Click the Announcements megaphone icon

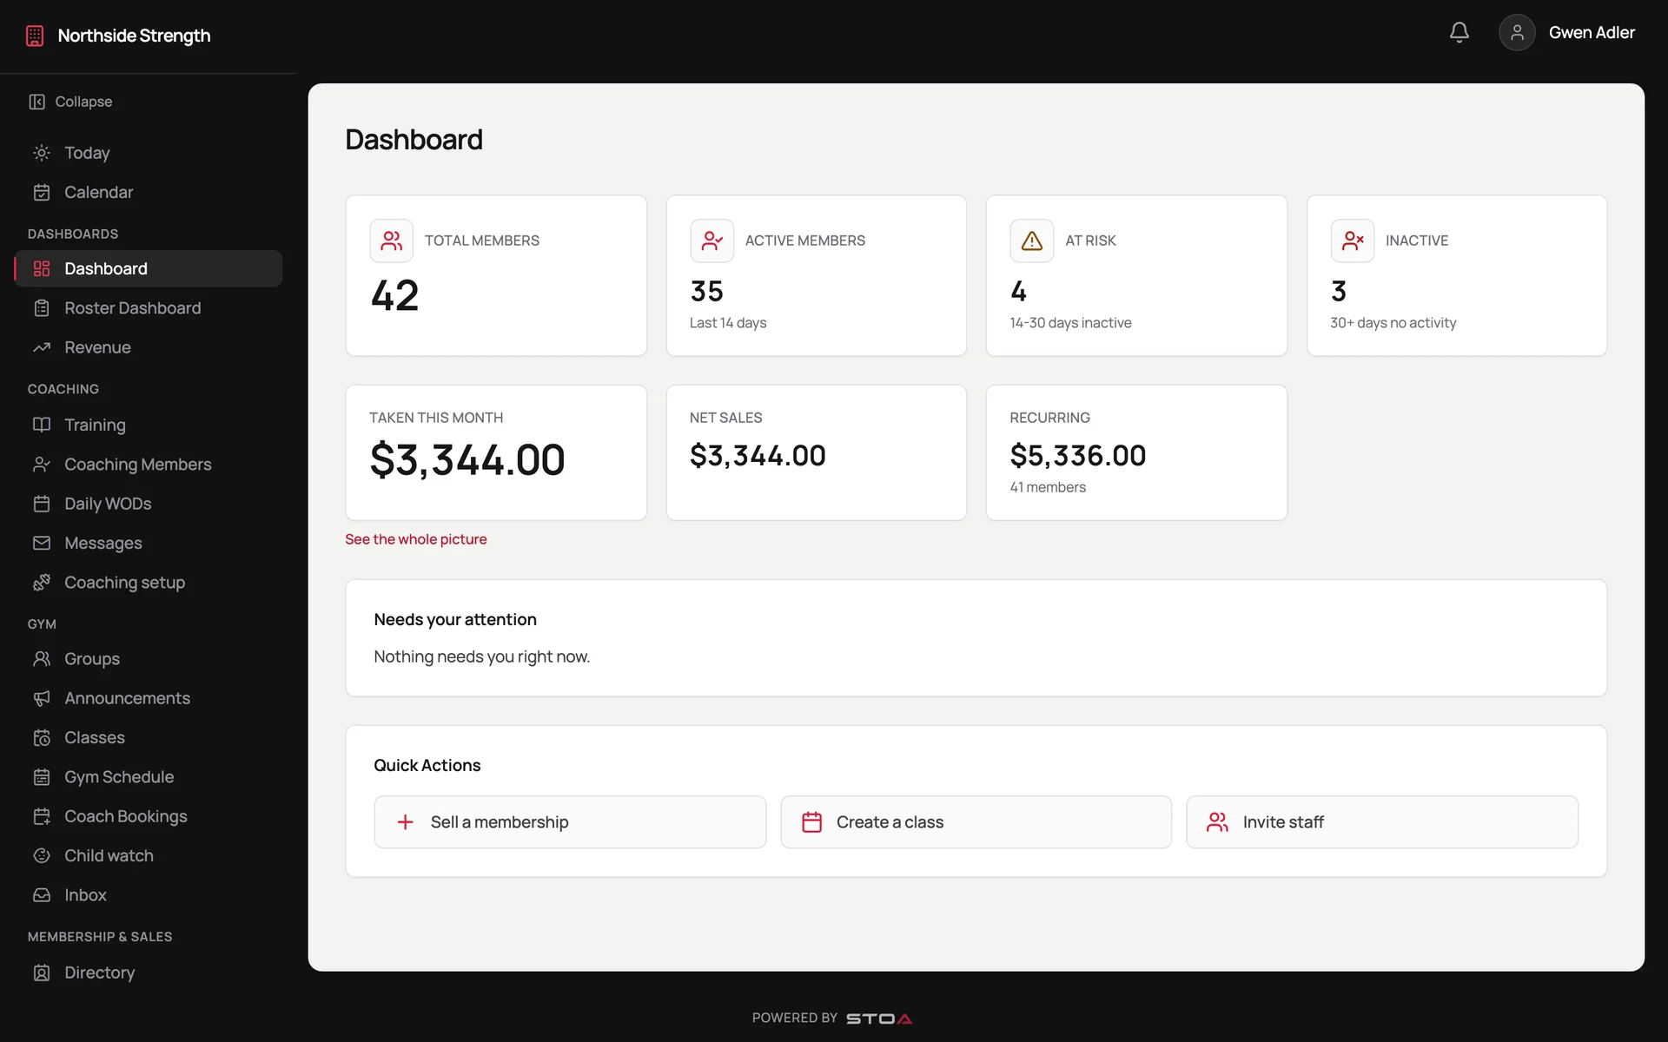[42, 698]
